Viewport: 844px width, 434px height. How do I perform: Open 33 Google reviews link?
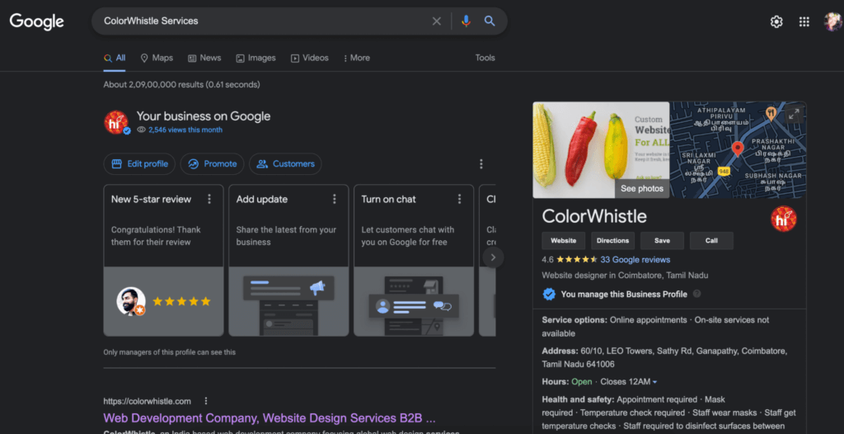coord(635,259)
